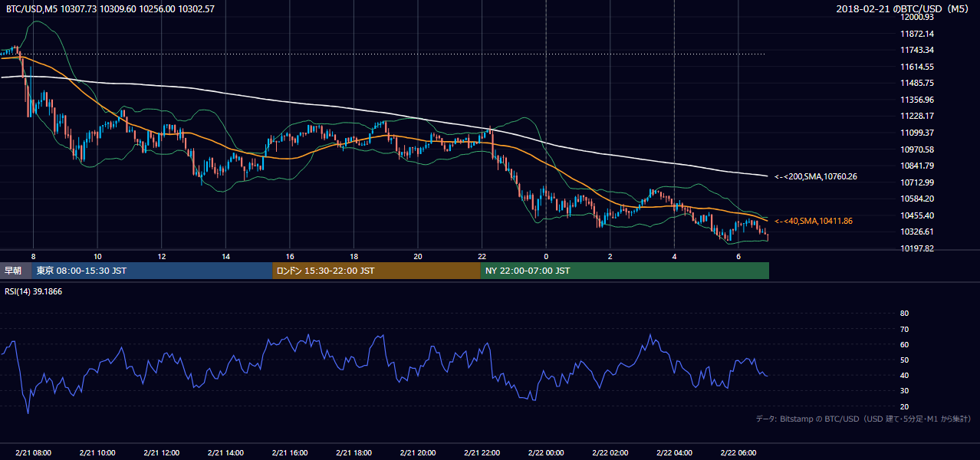Click the BTC/USD,M5 OHLC title text
980x460 pixels.
click(110, 8)
